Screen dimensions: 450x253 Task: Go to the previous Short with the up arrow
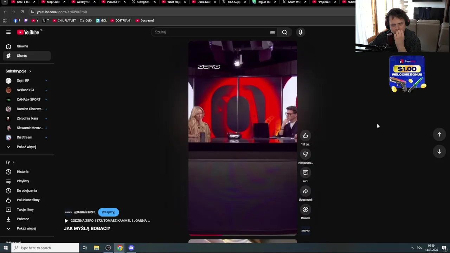[x=439, y=134]
